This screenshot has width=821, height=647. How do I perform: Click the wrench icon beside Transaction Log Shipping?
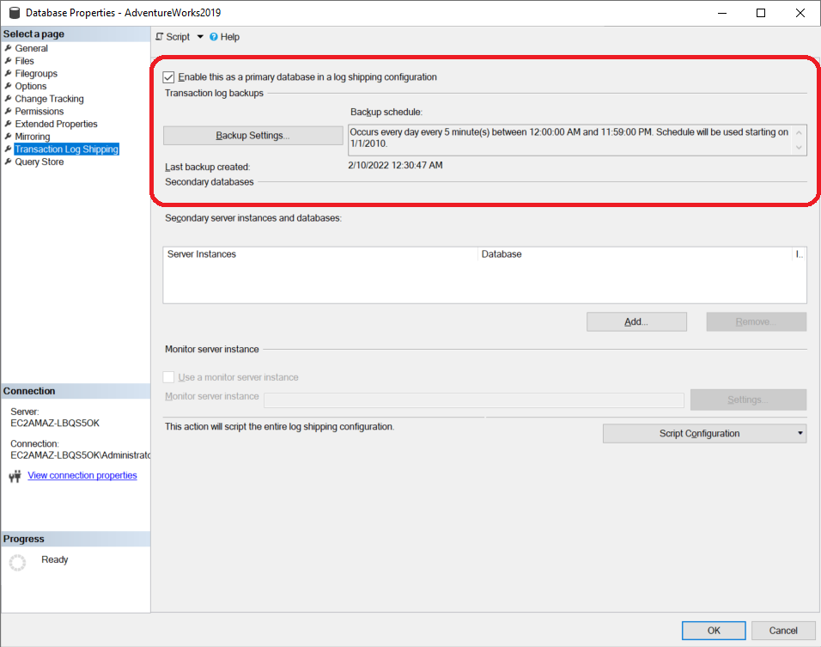tap(8, 149)
